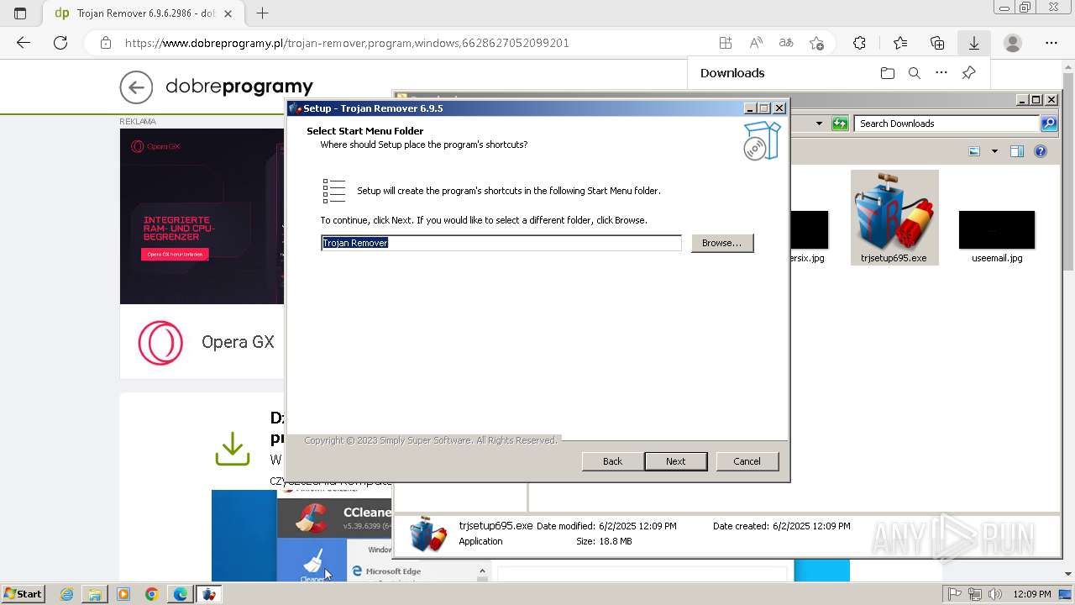This screenshot has width=1075, height=605.
Task: Toggle Explorer preview pane icon
Action: 1017,151
